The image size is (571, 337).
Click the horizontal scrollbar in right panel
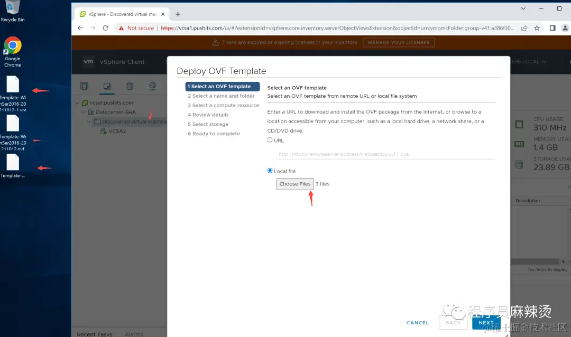pos(535,261)
